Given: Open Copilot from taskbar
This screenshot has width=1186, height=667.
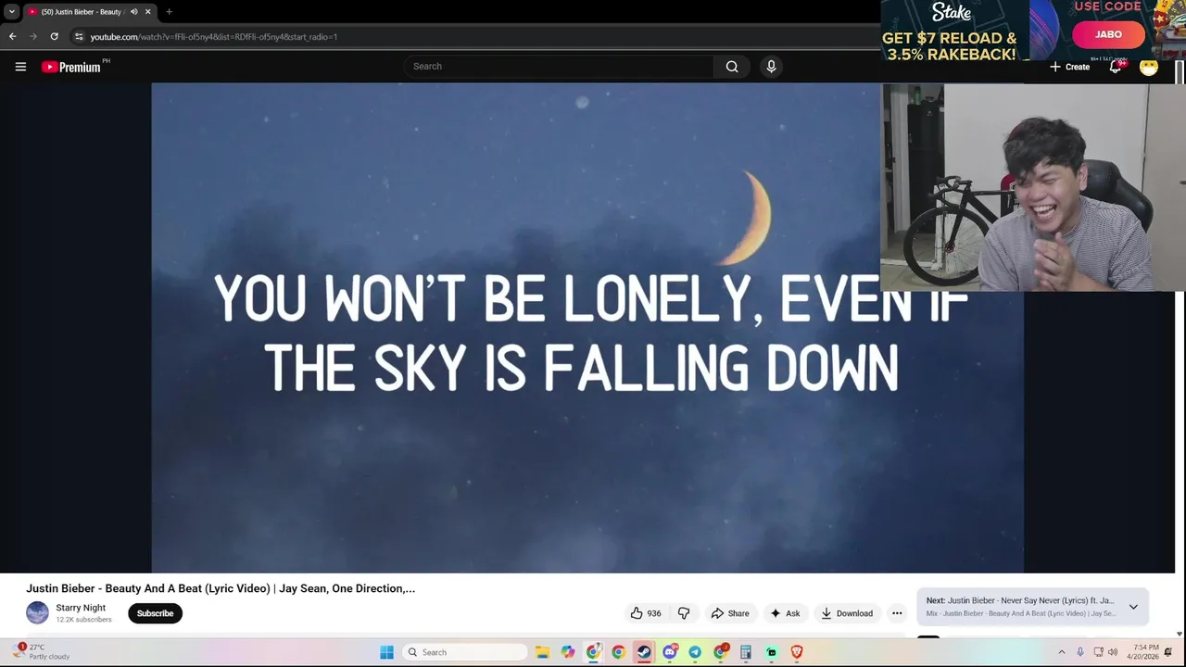Looking at the screenshot, I should point(568,652).
